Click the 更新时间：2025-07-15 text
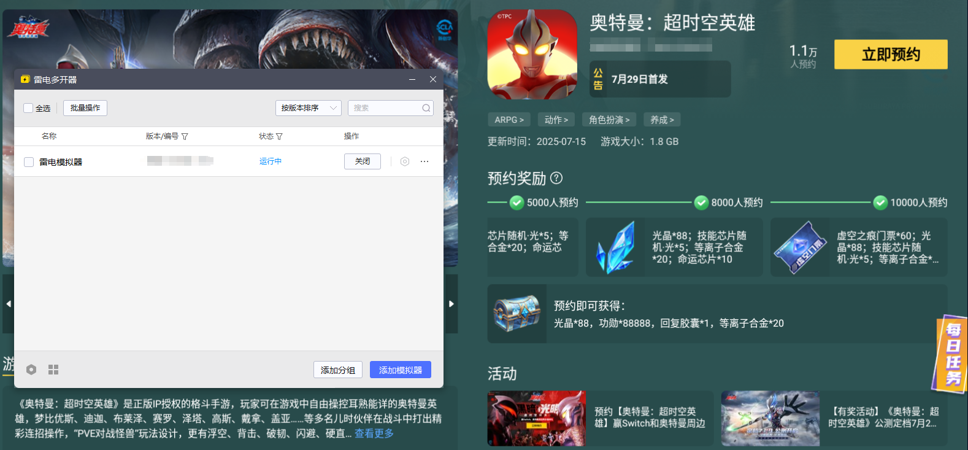Viewport: 968px width, 450px height. tap(537, 142)
